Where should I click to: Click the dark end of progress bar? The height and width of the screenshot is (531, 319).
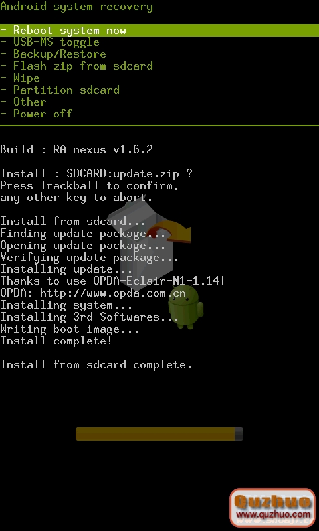pyautogui.click(x=239, y=434)
